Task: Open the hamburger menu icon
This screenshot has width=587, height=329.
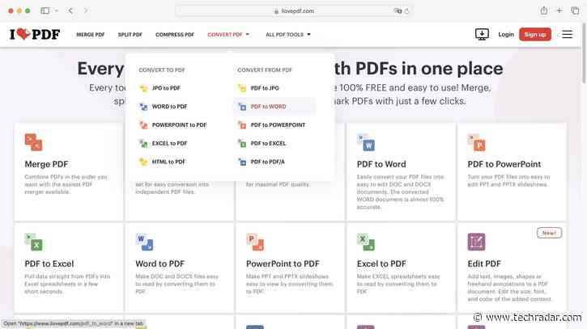Action: coord(567,35)
